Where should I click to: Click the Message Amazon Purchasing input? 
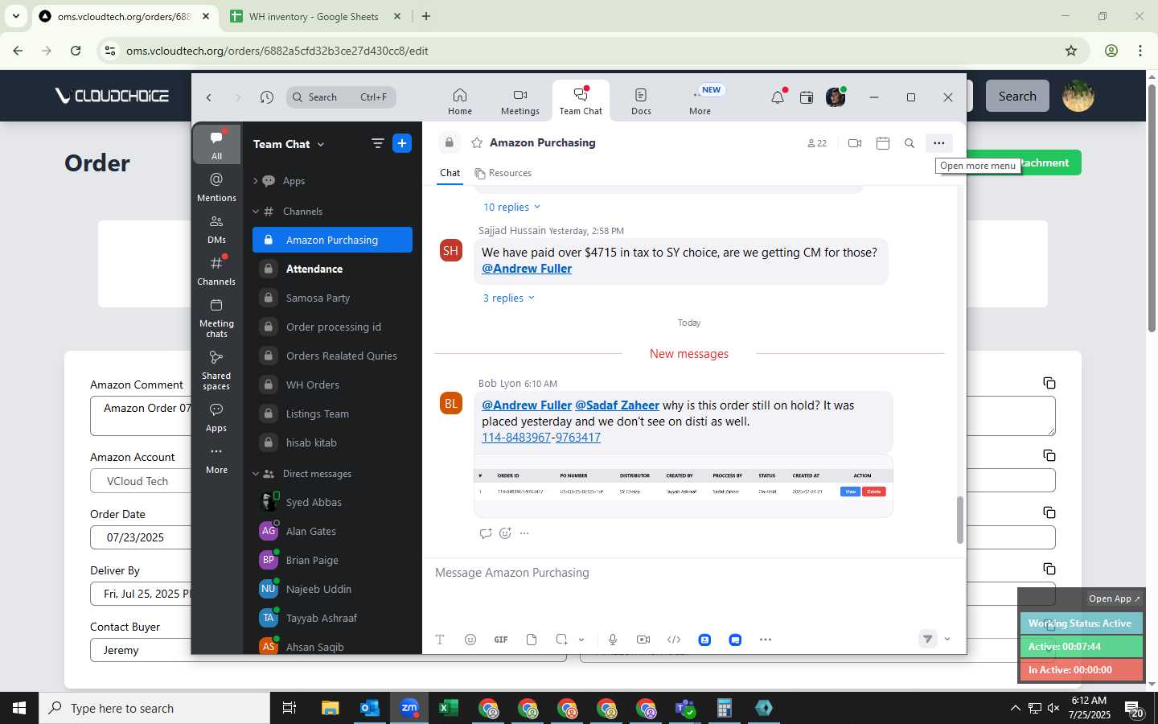click(x=692, y=573)
